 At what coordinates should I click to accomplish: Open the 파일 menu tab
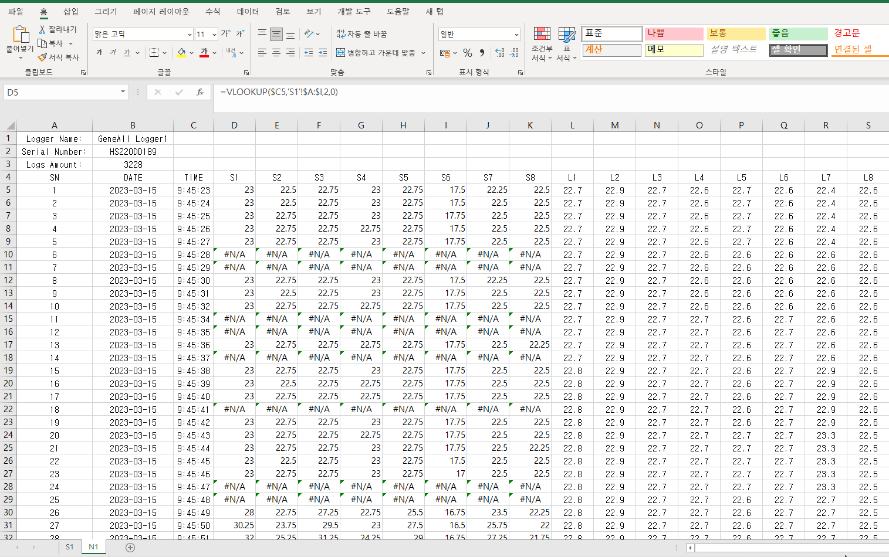16,11
